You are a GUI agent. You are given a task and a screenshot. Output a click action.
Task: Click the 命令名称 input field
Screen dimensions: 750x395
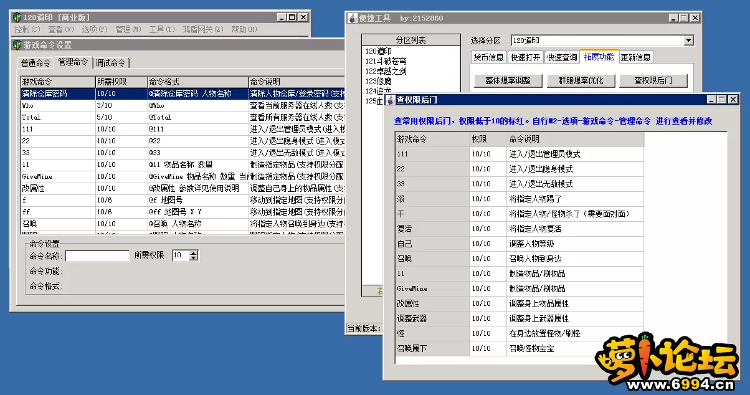tap(97, 255)
